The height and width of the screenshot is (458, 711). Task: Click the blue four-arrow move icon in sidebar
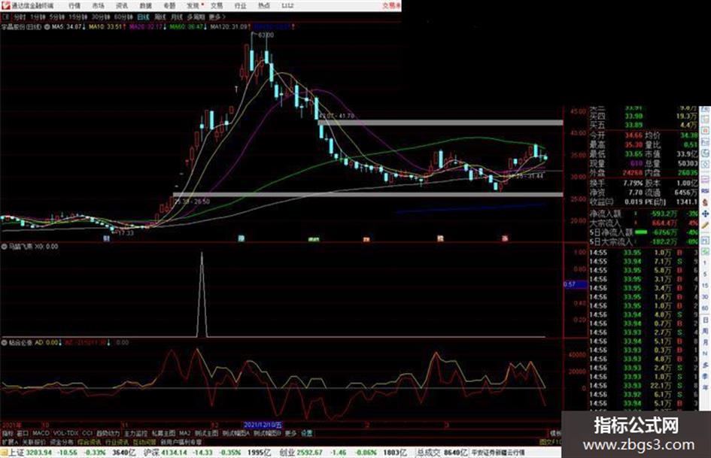click(x=705, y=214)
